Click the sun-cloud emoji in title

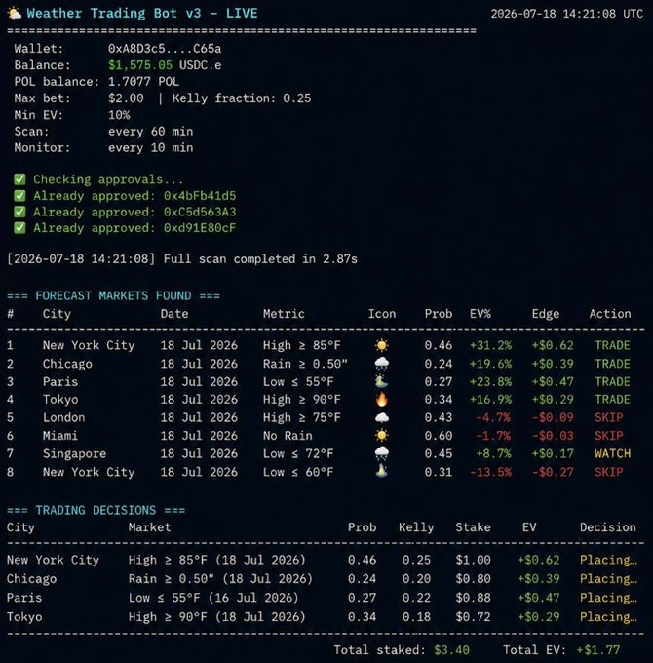click(x=15, y=13)
